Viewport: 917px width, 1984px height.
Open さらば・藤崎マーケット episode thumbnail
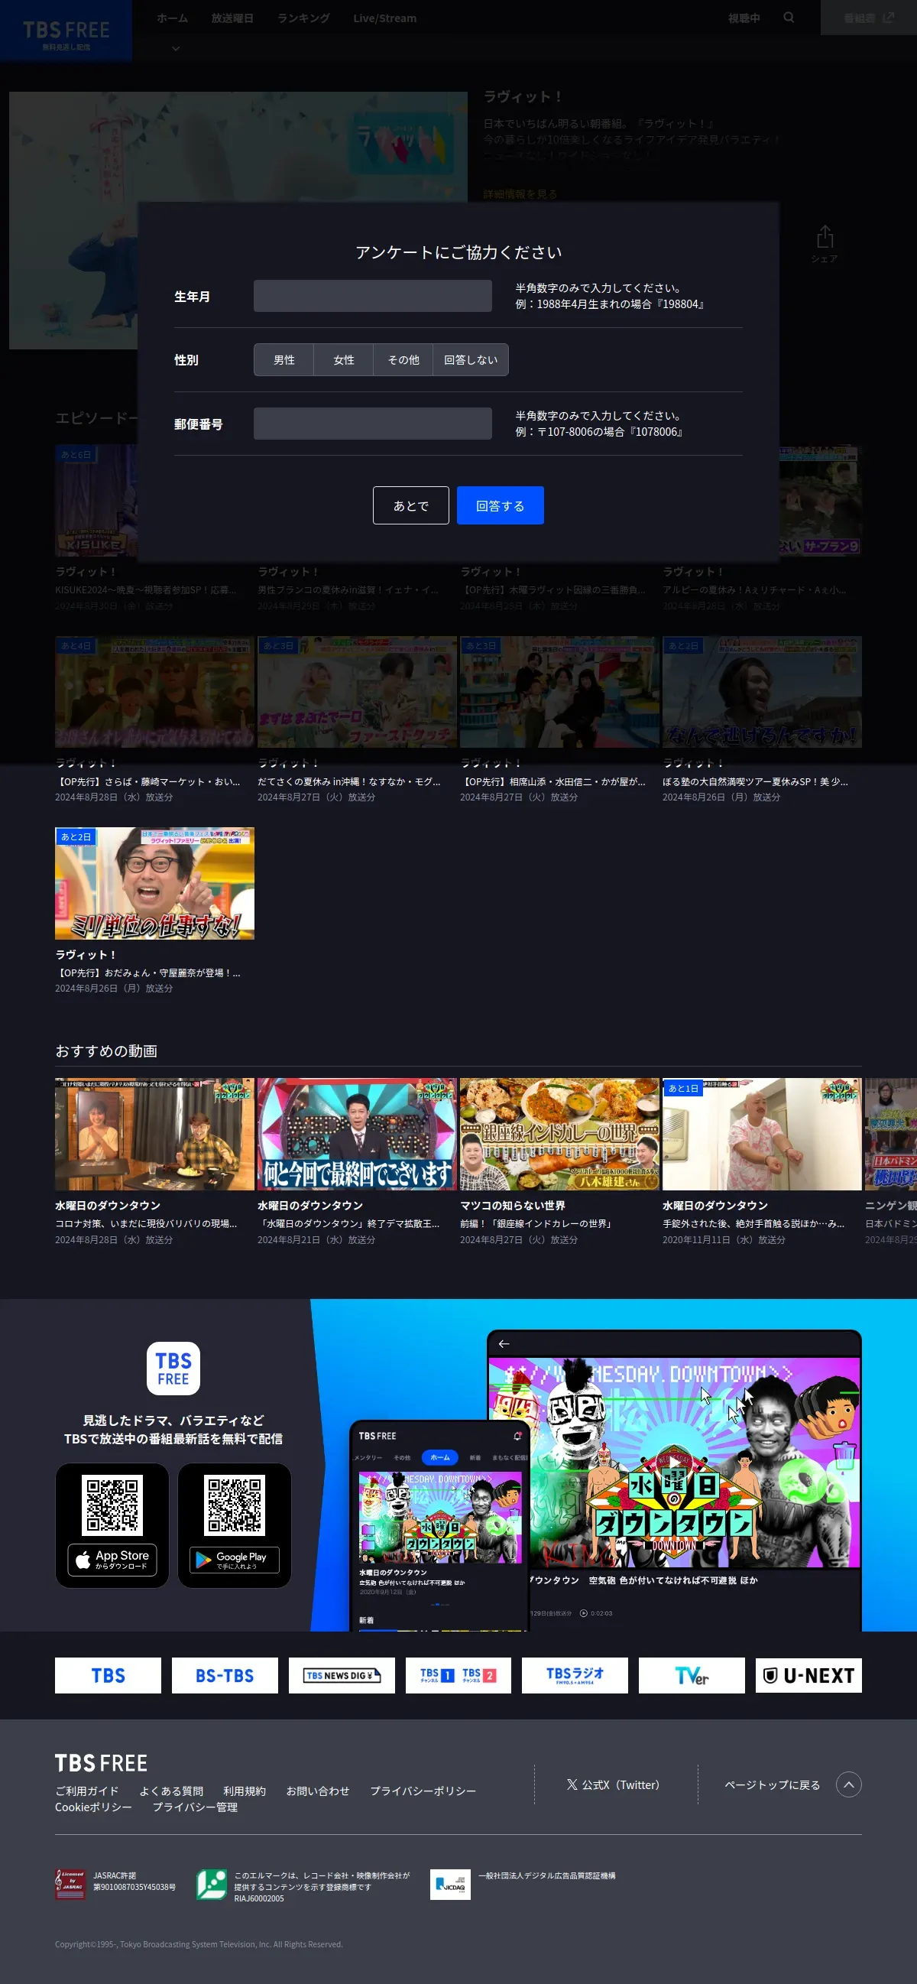(x=154, y=692)
